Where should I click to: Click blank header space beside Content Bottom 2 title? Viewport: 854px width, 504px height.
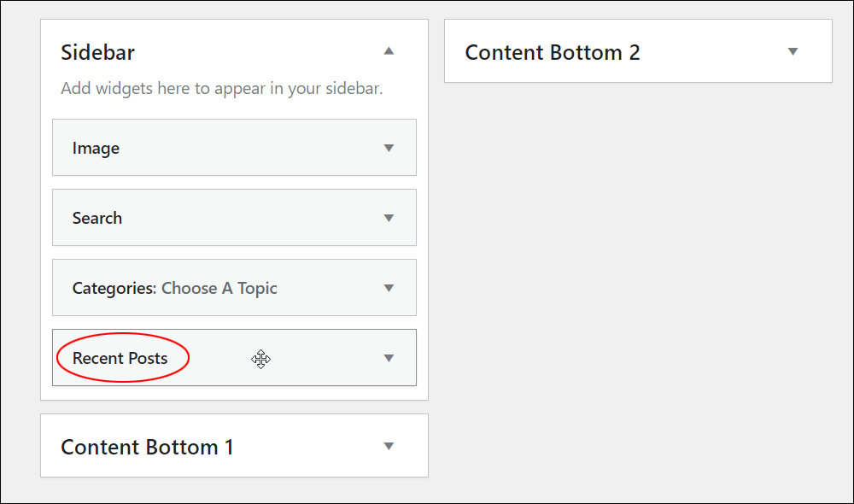[713, 52]
